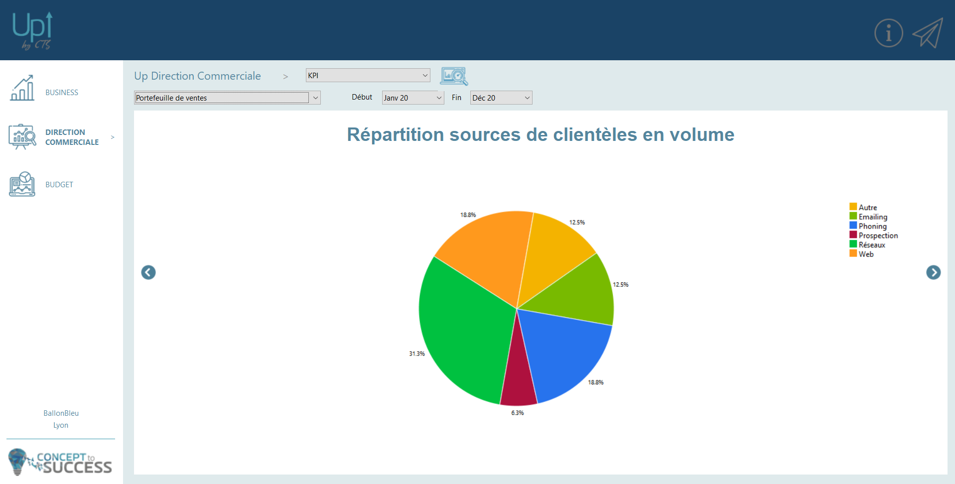Click the Up by CTS logo
This screenshot has height=484, width=955.
tap(32, 31)
